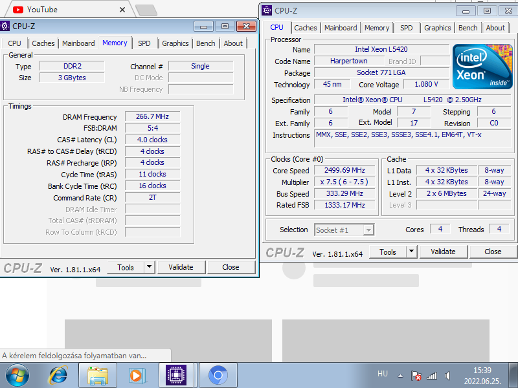The height and width of the screenshot is (388, 518).
Task: Minimize the right CPU-Z window
Action: [466, 11]
